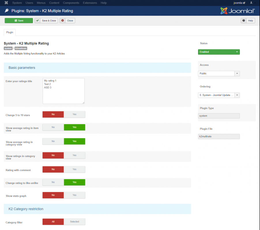Select All for Category filter
260x230 pixels.
point(53,222)
